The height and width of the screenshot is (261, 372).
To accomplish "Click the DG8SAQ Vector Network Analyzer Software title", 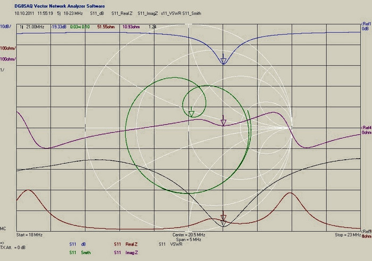I will [x=60, y=6].
